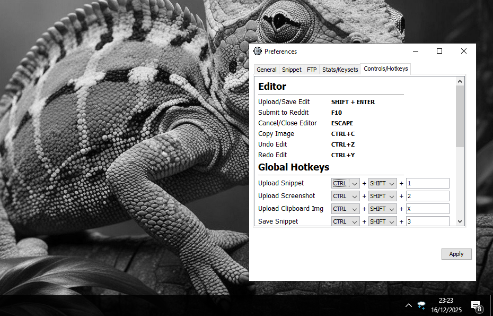Select the FTP tab
Screen dimensions: 493x316
pyautogui.click(x=312, y=70)
